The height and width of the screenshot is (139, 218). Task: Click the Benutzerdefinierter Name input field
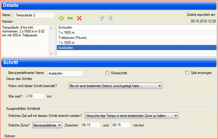tap(65, 73)
